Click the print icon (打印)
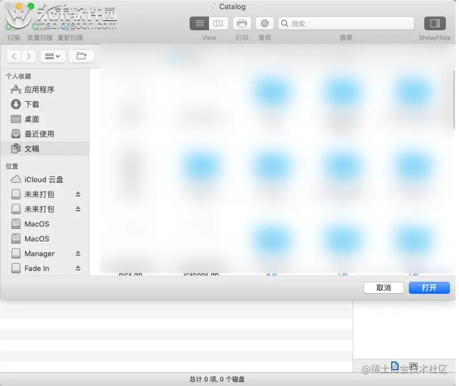 click(x=242, y=23)
